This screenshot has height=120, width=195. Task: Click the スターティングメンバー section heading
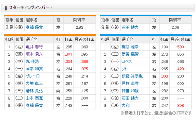(x=29, y=7)
